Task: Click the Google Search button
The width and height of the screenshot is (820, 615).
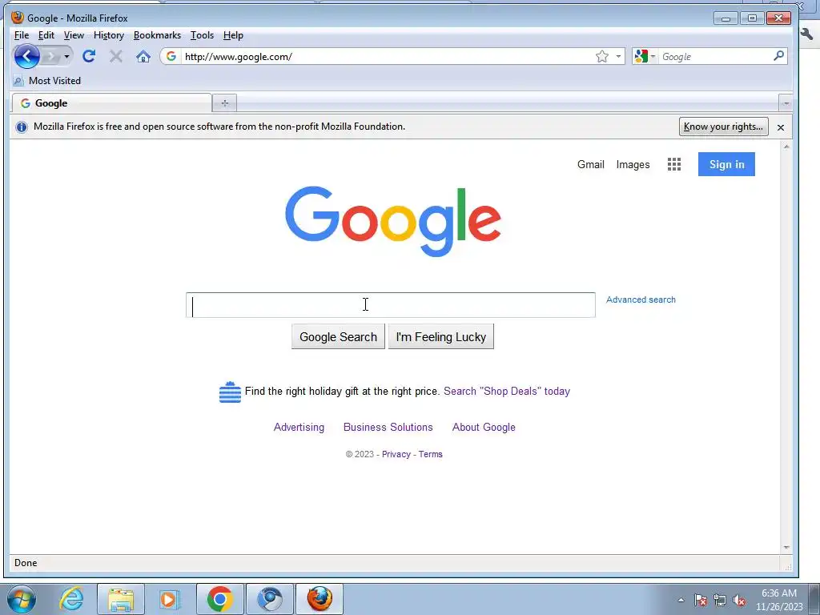Action: tap(338, 337)
